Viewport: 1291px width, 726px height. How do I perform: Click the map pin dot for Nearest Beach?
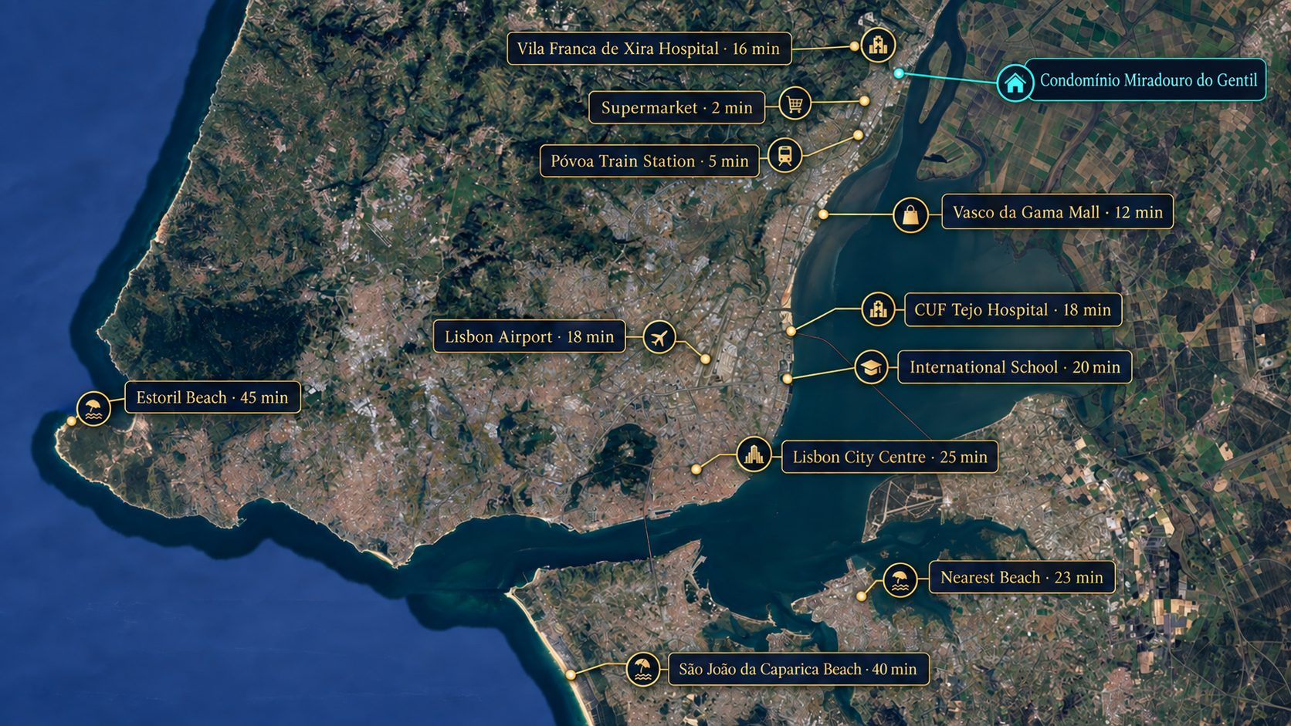pyautogui.click(x=861, y=596)
